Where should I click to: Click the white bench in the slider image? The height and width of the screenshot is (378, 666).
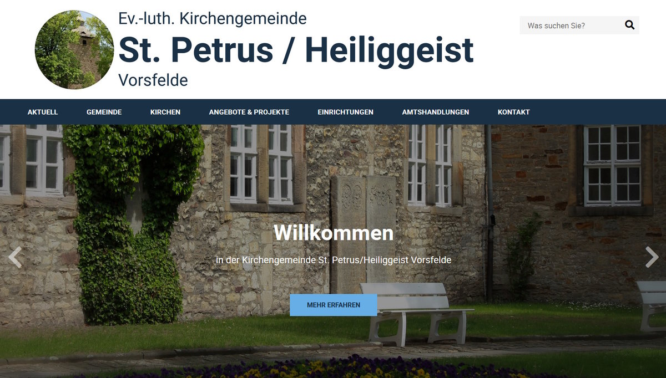click(416, 313)
